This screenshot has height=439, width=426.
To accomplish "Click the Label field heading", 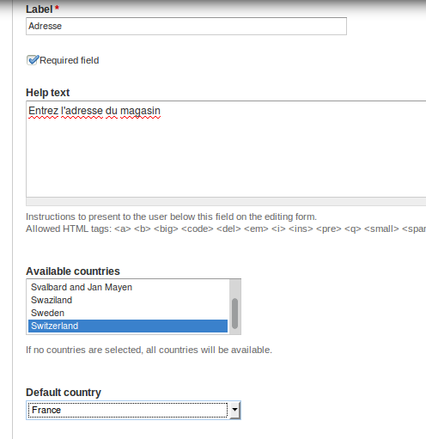I will tap(40, 9).
